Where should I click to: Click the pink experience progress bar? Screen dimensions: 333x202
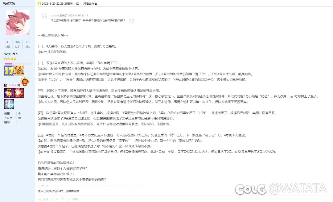tap(17, 64)
